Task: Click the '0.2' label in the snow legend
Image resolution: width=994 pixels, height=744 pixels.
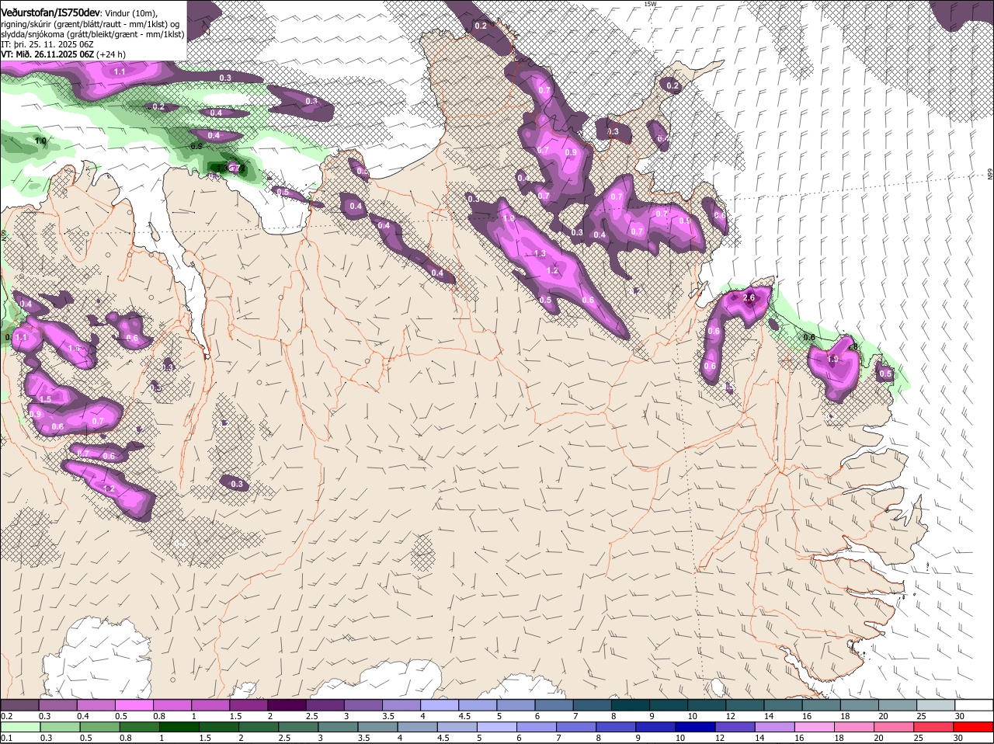Action: (6, 715)
